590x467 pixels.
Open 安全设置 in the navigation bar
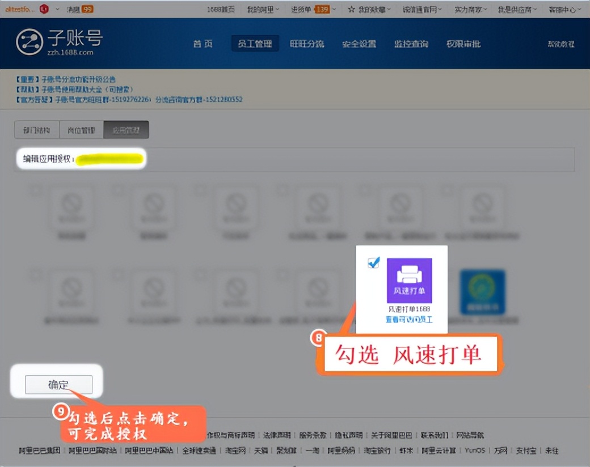click(359, 43)
